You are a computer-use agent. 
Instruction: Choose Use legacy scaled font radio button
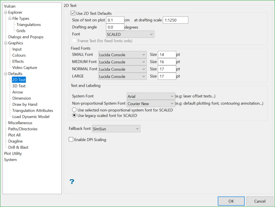(x=74, y=116)
